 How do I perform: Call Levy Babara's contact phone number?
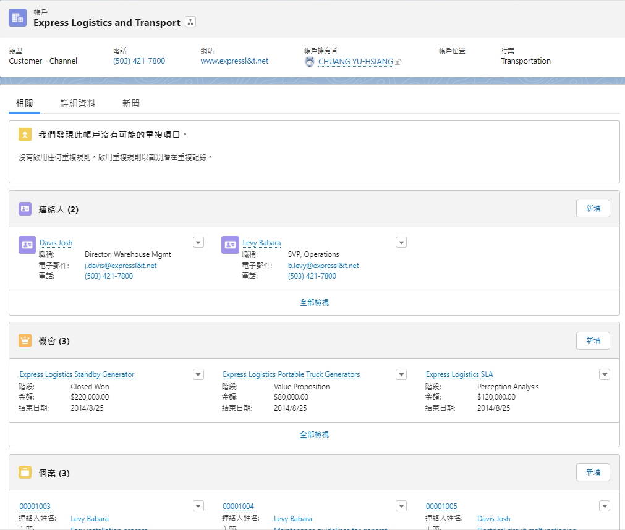tap(312, 276)
